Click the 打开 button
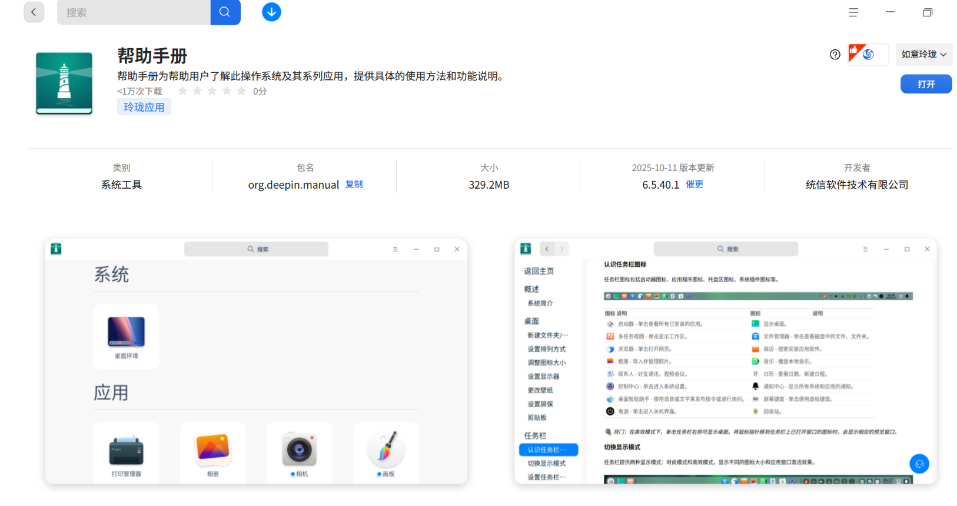Screen dimensions: 957x506 (x=926, y=84)
